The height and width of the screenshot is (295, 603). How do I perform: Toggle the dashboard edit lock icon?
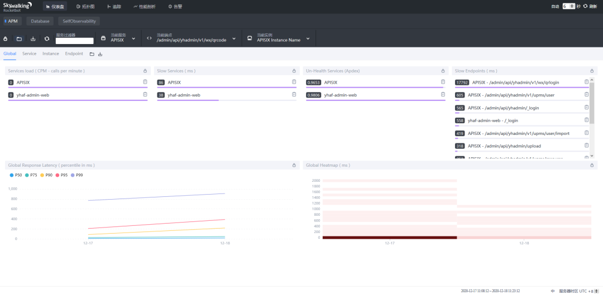click(6, 39)
